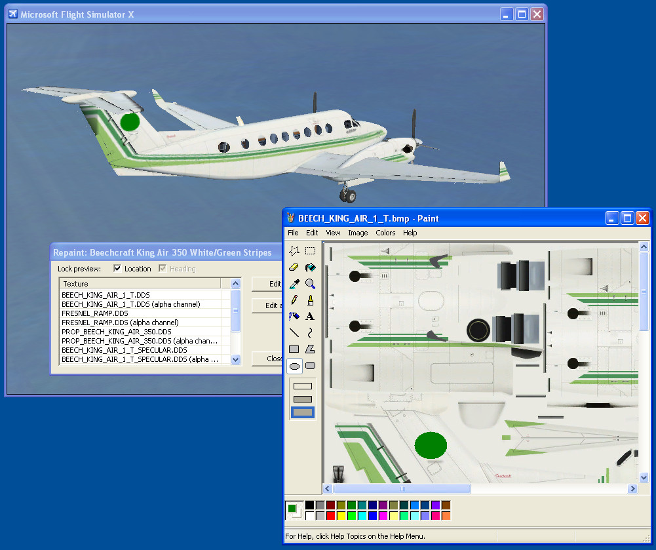
Task: Maximize the Paint window
Action: pyautogui.click(x=627, y=218)
